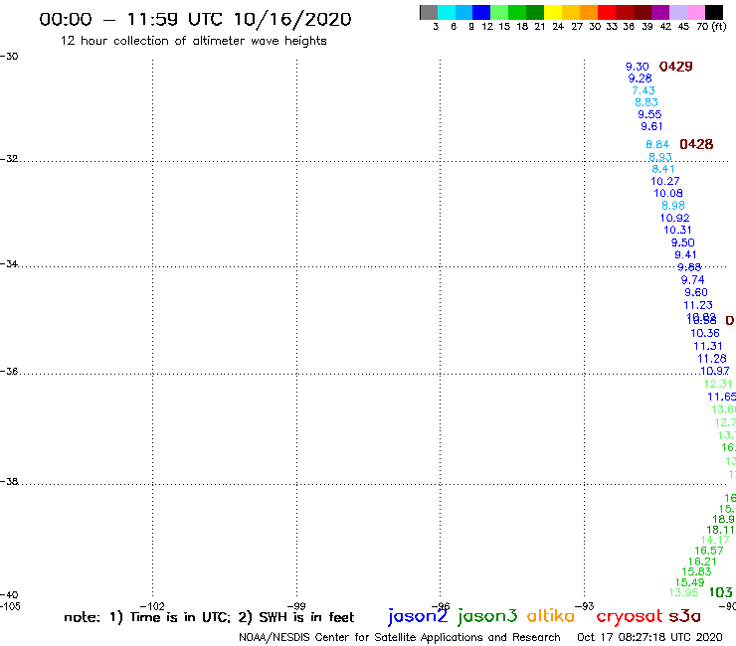Click the 16.57 wave height value
The image size is (736, 646).
(x=709, y=551)
